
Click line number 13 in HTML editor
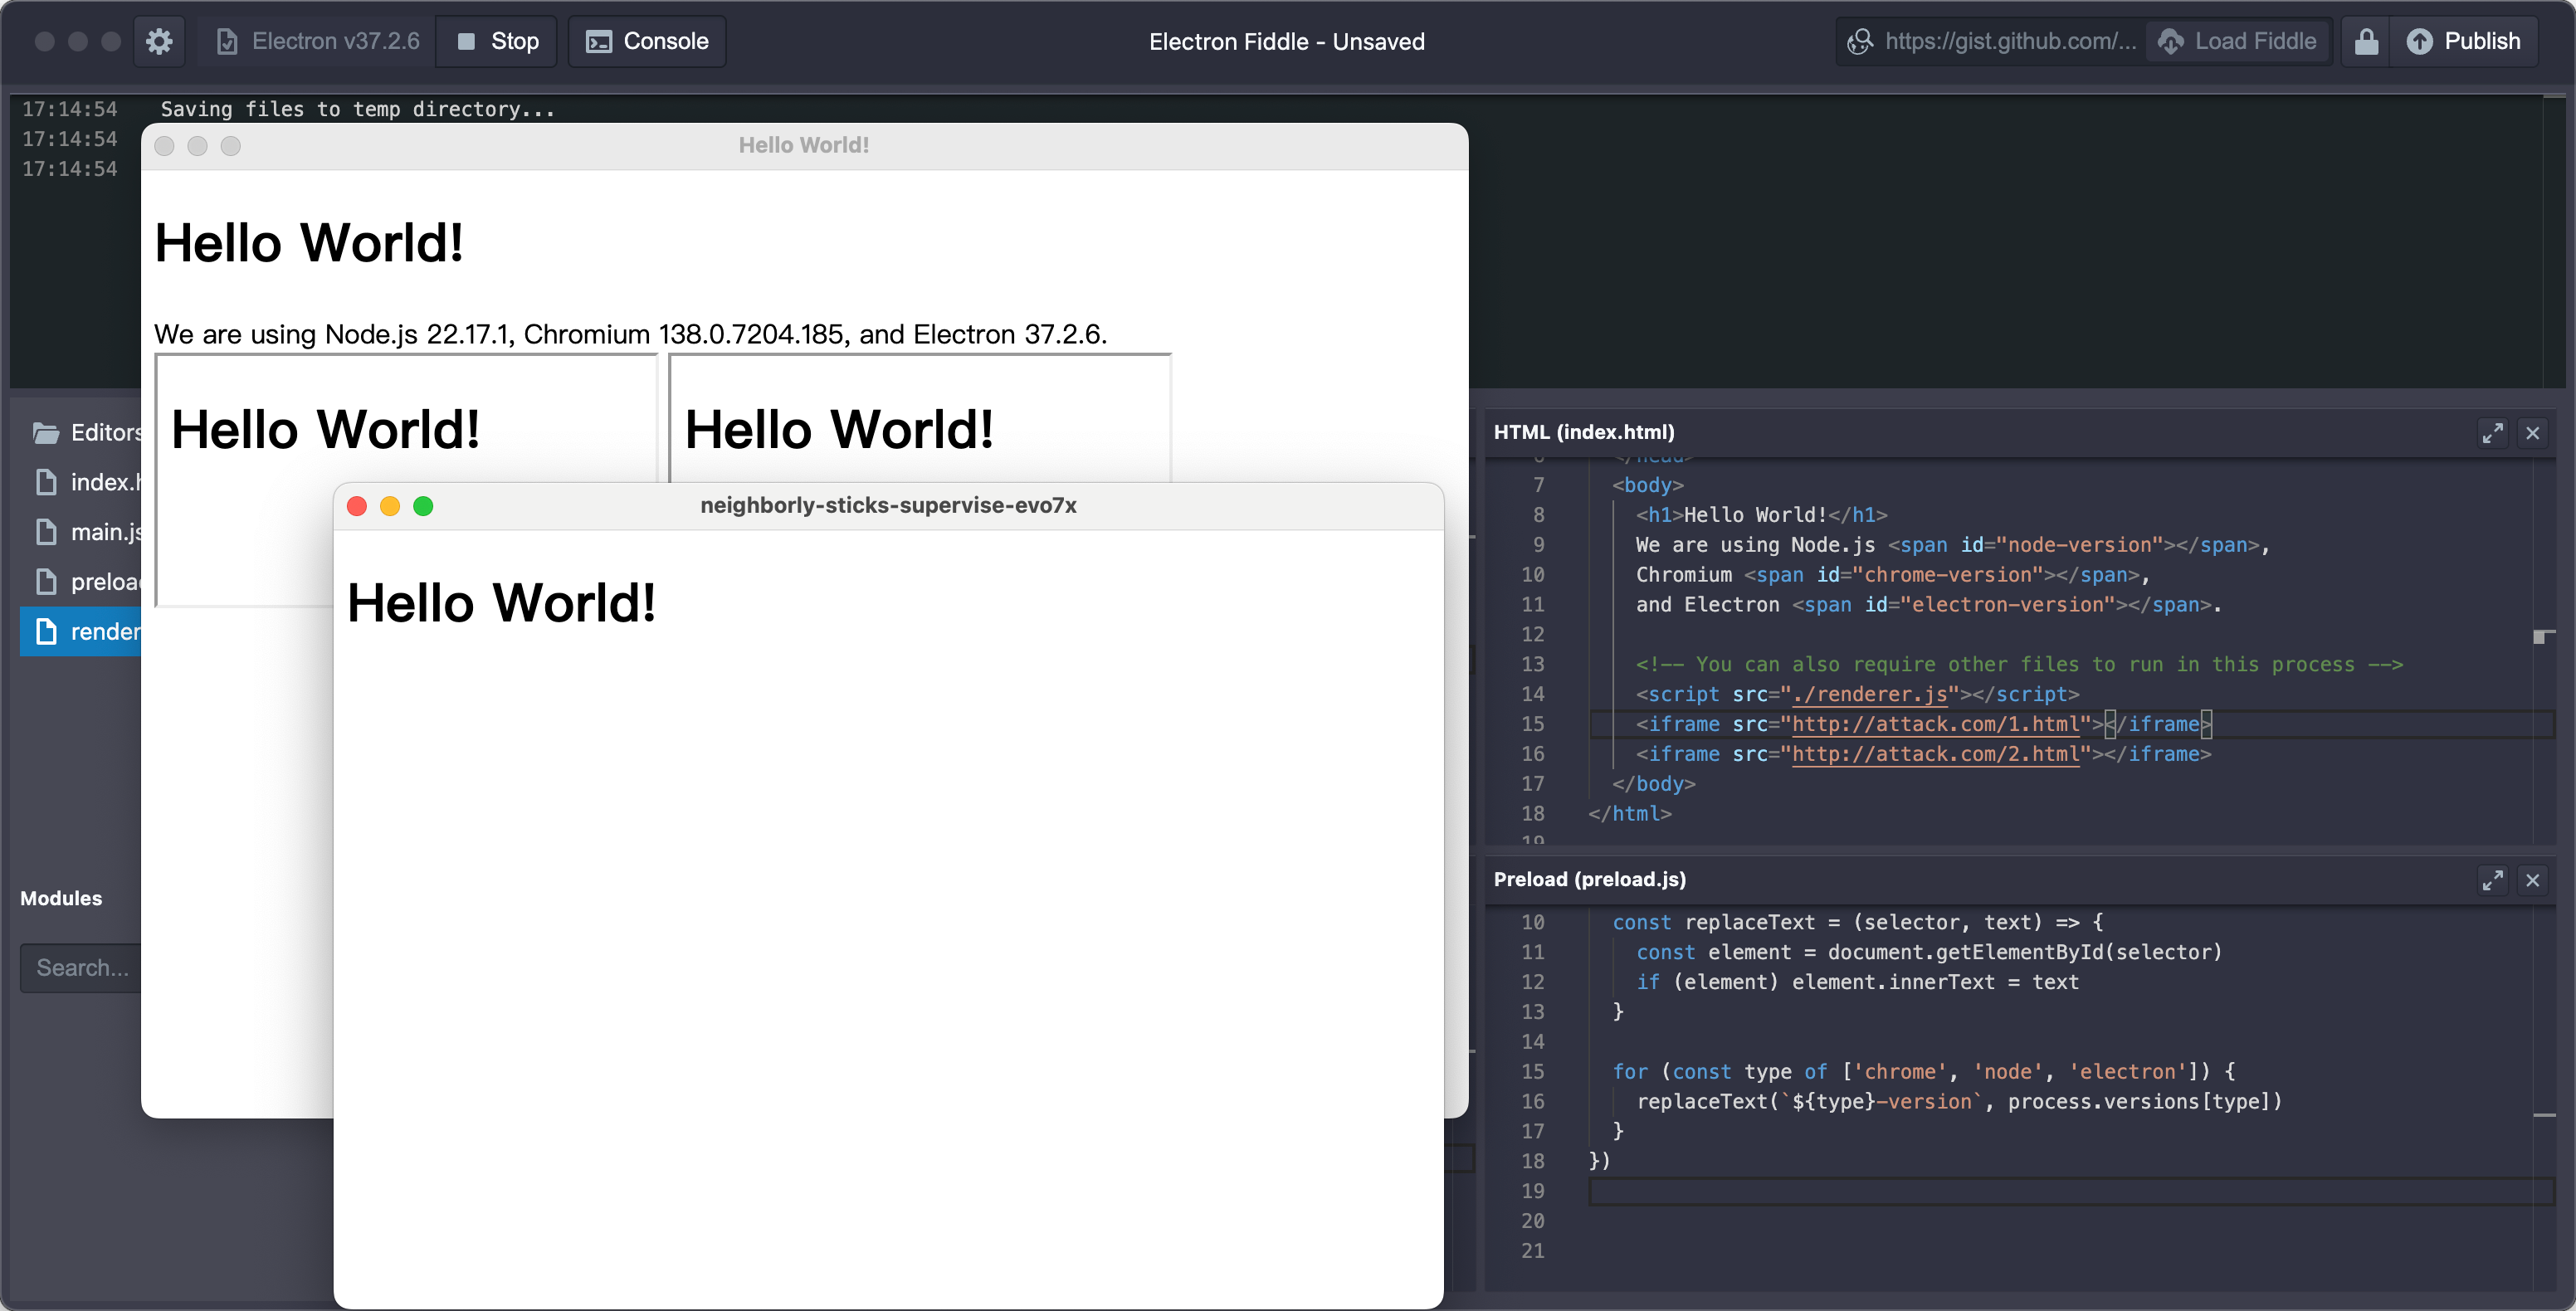coord(1532,664)
